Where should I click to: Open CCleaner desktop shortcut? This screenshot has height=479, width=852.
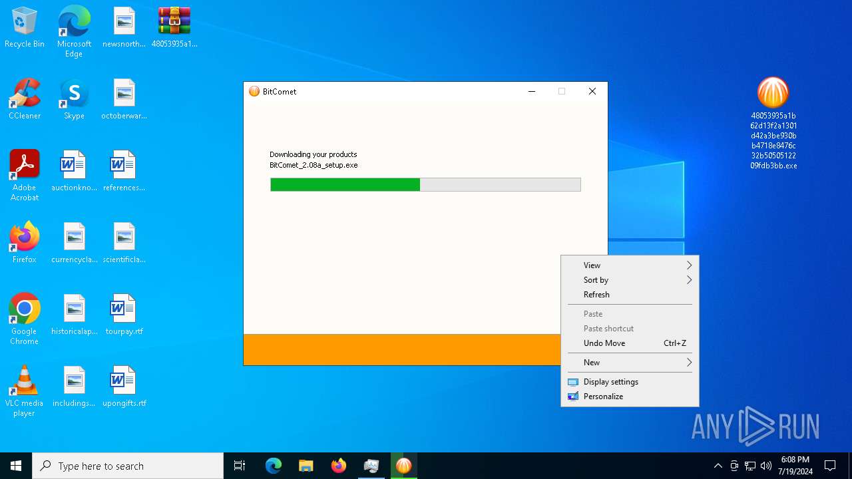pos(25,100)
